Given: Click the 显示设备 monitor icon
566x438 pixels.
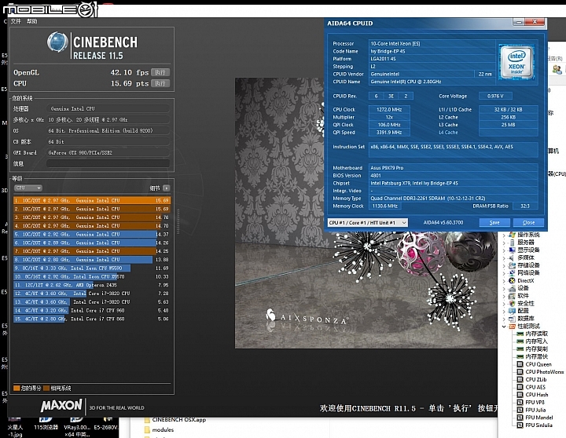Looking at the screenshot, I should coord(512,250).
